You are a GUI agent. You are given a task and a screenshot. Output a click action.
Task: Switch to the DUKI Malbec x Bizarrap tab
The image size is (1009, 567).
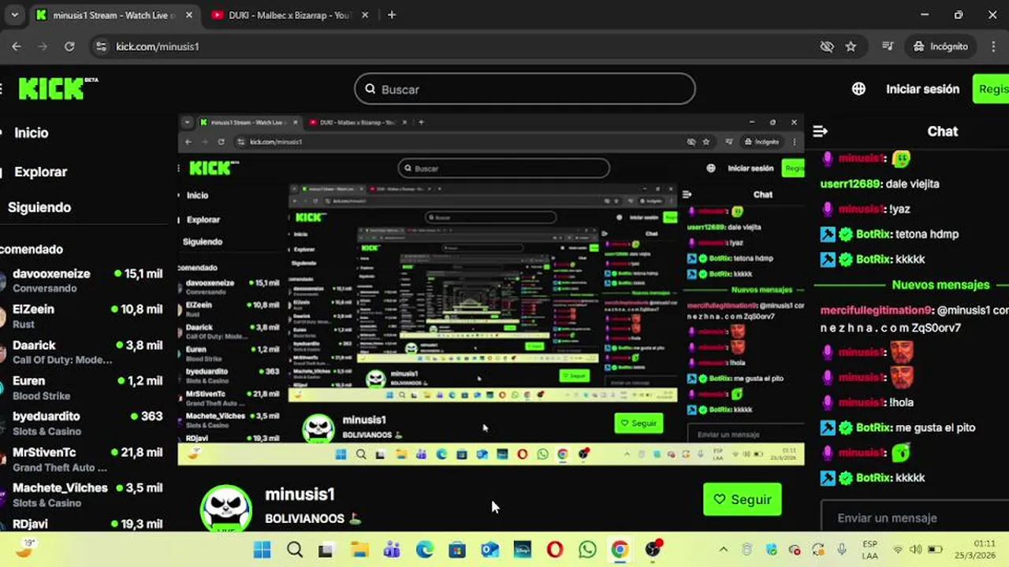pos(289,15)
